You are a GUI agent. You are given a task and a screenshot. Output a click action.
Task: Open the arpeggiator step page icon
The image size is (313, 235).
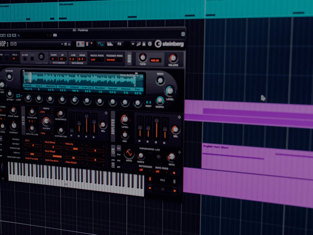110,44
